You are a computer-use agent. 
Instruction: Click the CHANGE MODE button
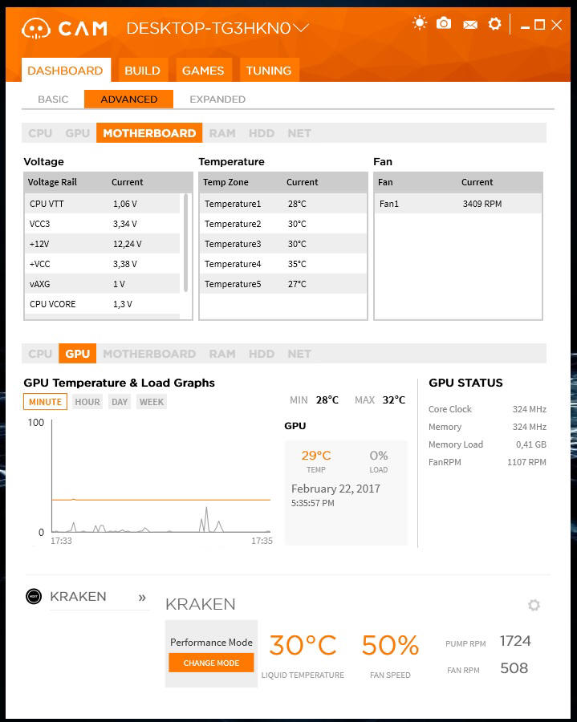click(x=211, y=663)
